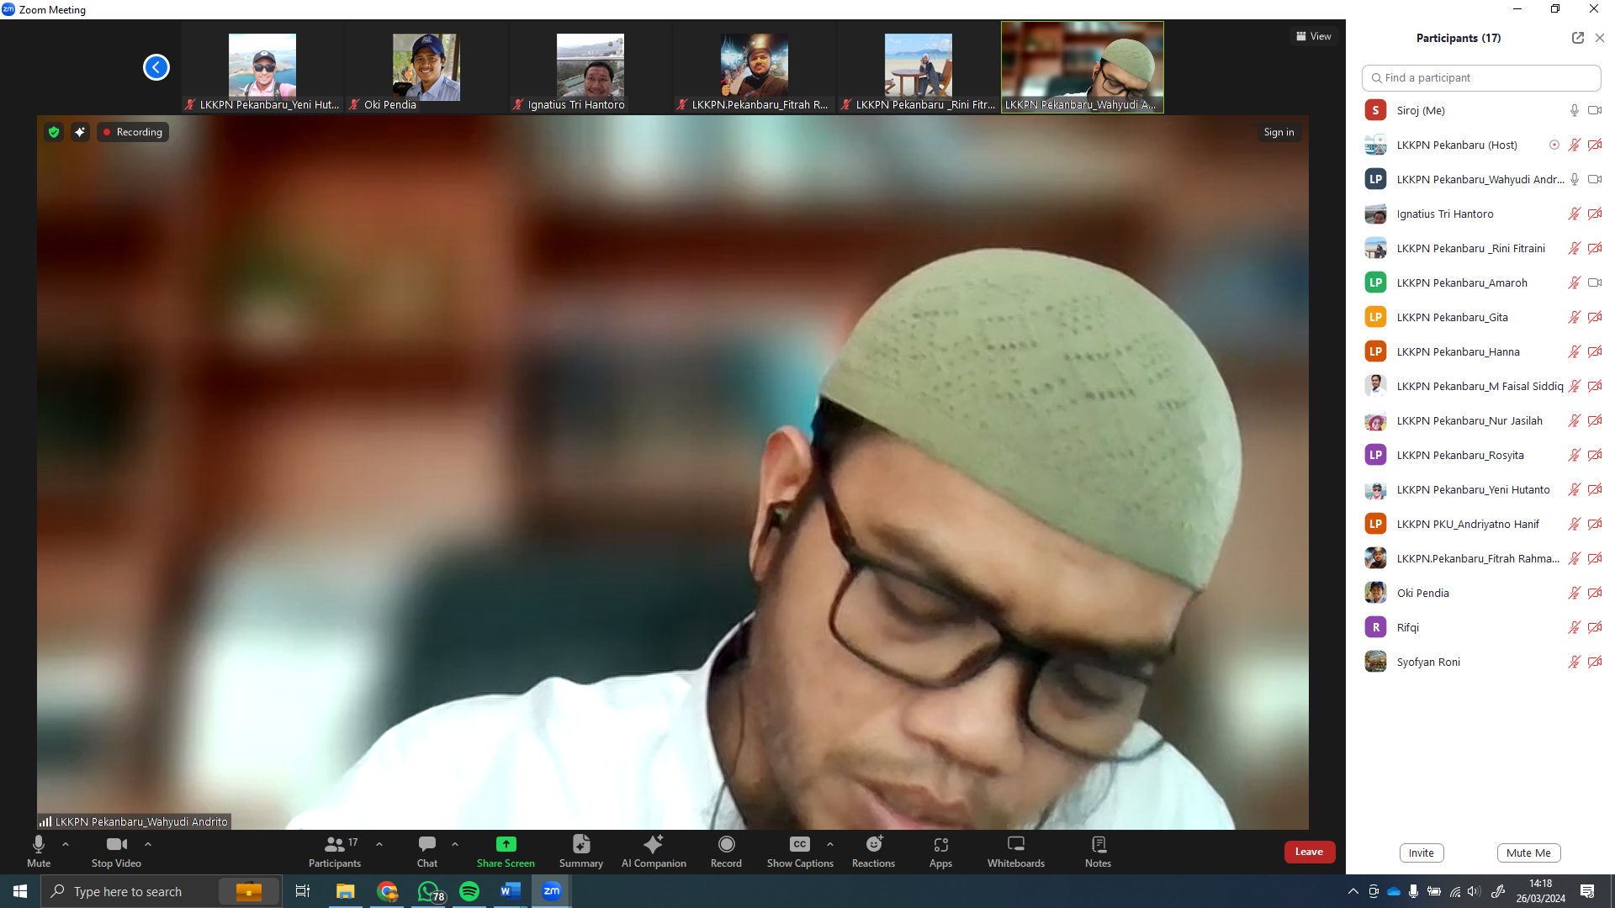Click Syofyan Roni's video-off icon
The image size is (1615, 908).
pos(1595,662)
